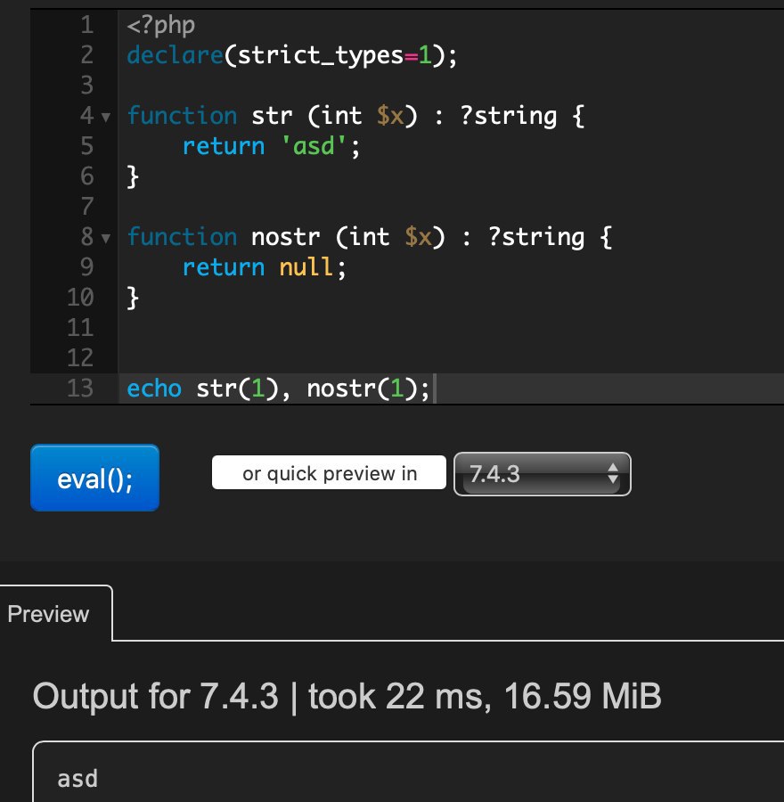Click line number 1 in the gutter
Screen dimensions: 784x802
(x=87, y=25)
